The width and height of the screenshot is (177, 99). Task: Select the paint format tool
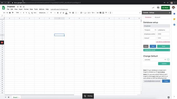click(x=13, y=13)
